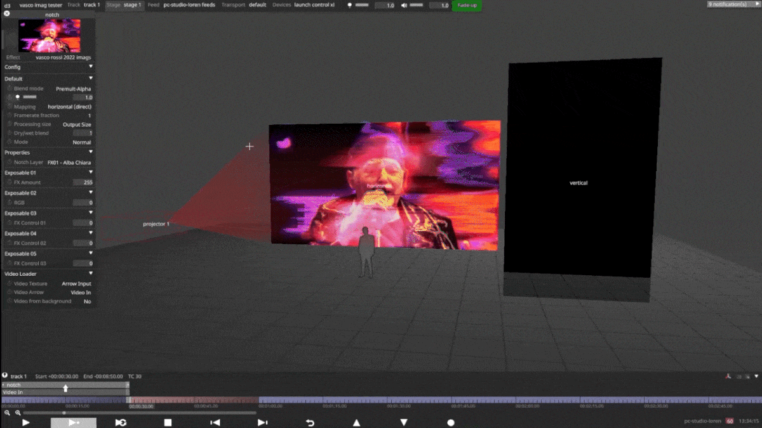762x428 pixels.
Task: Click the FX Control 01 value field
Action: coord(83,223)
